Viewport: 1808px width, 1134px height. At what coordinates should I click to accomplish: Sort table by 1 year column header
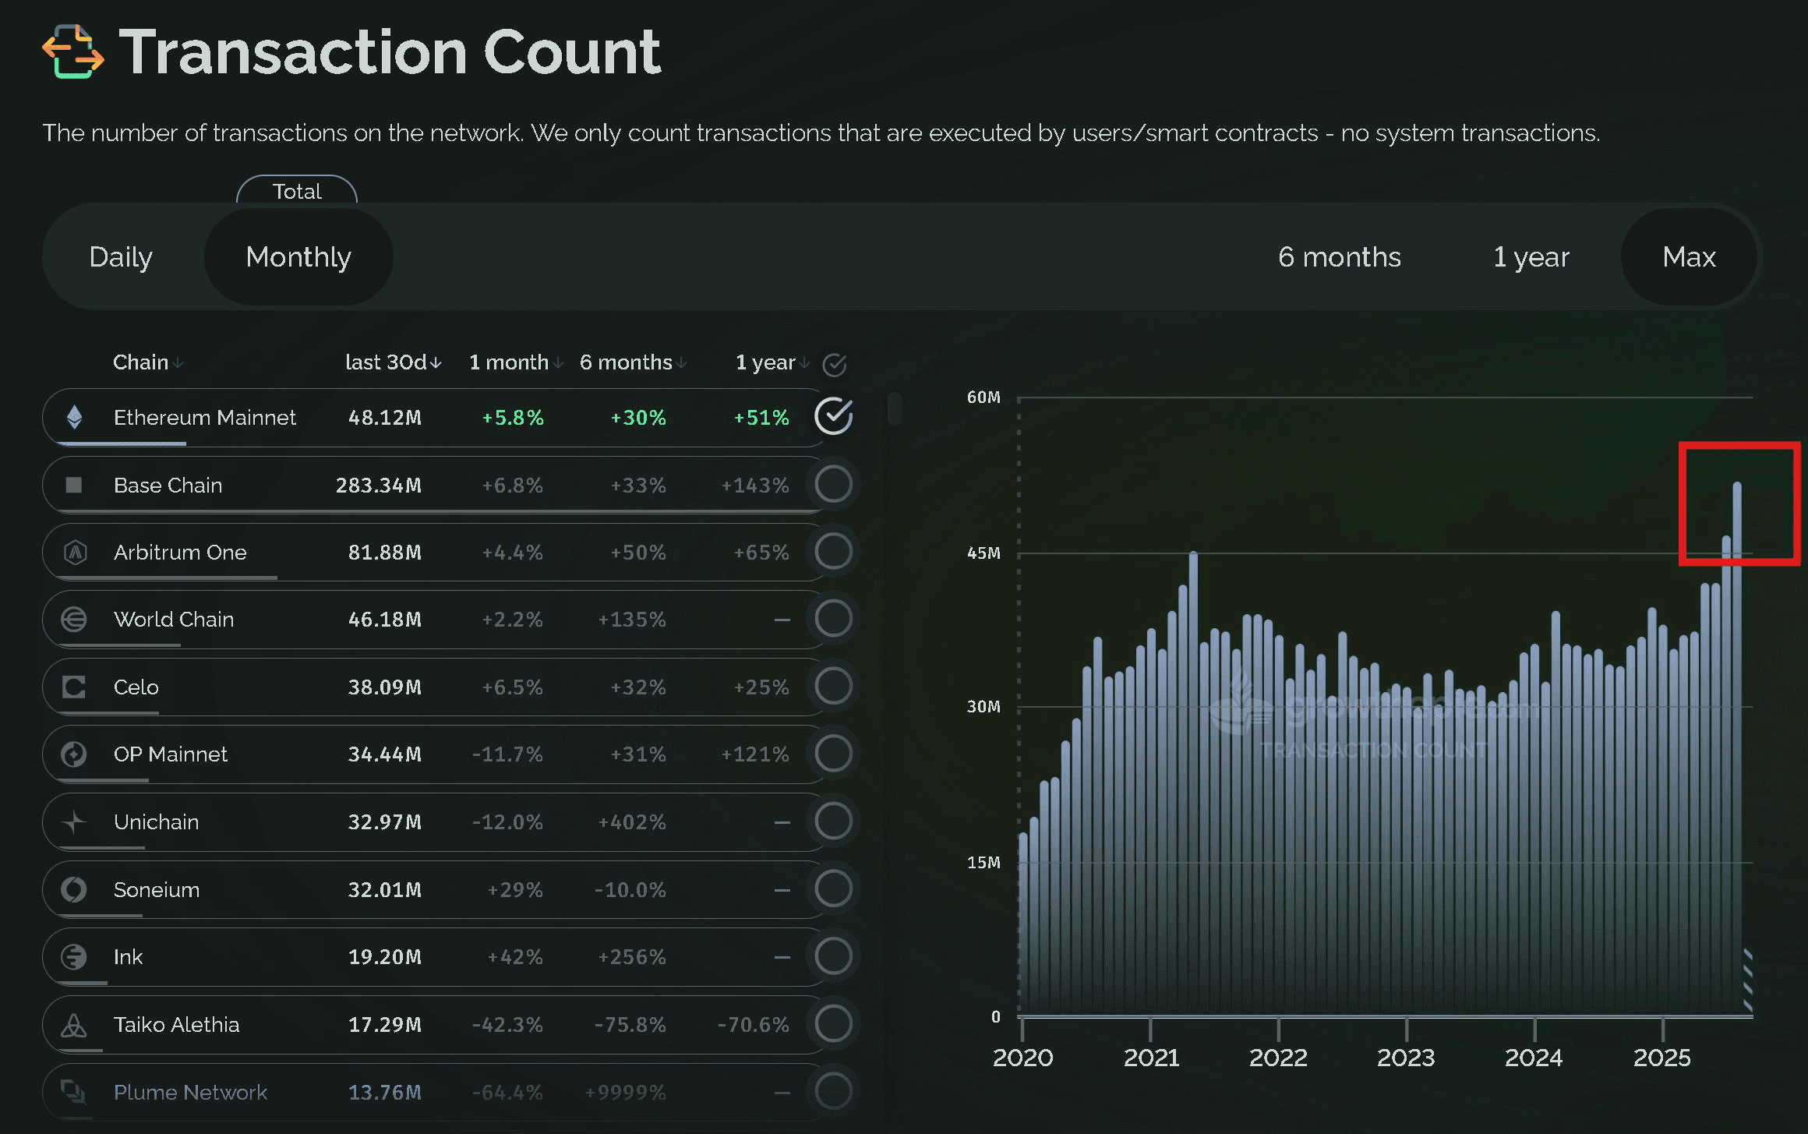click(772, 362)
